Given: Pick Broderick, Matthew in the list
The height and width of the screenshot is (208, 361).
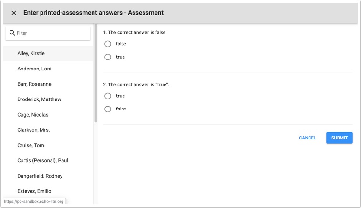Looking at the screenshot, I should [39, 99].
